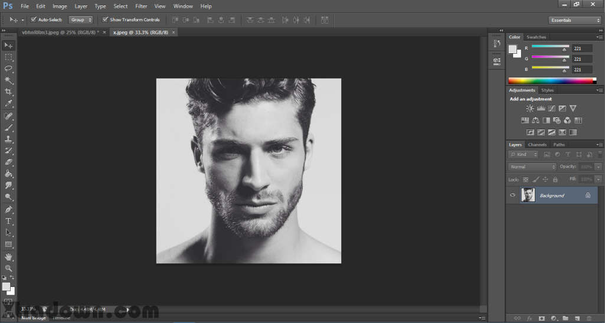Add a Black & White adjustment
The width and height of the screenshot is (605, 323).
[x=546, y=120]
